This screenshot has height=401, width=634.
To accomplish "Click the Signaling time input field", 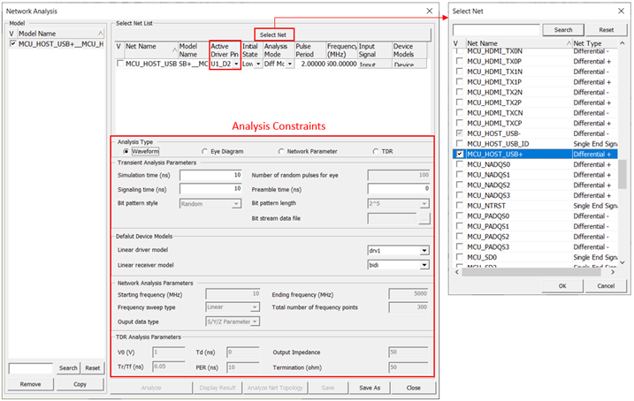I will pos(210,189).
